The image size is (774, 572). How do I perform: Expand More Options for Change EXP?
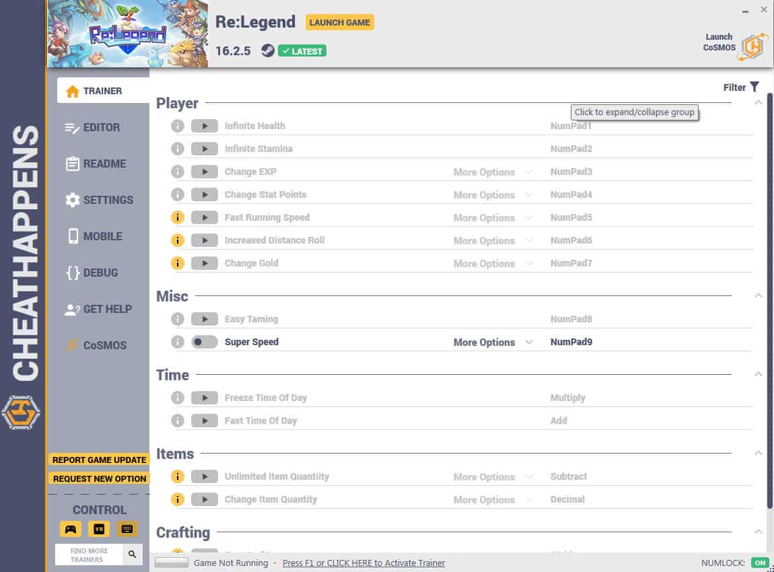493,172
